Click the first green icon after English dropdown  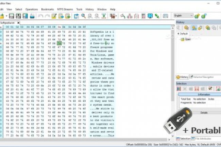click(197, 16)
